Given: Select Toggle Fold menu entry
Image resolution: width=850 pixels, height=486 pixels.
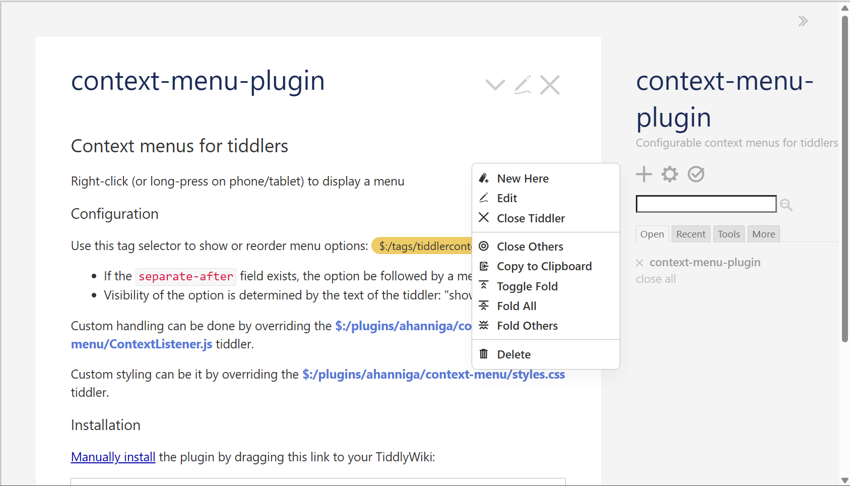Looking at the screenshot, I should (546, 286).
